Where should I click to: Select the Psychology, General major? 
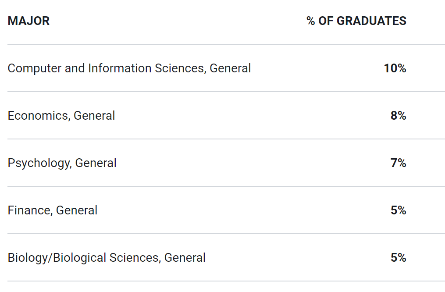coord(62,163)
